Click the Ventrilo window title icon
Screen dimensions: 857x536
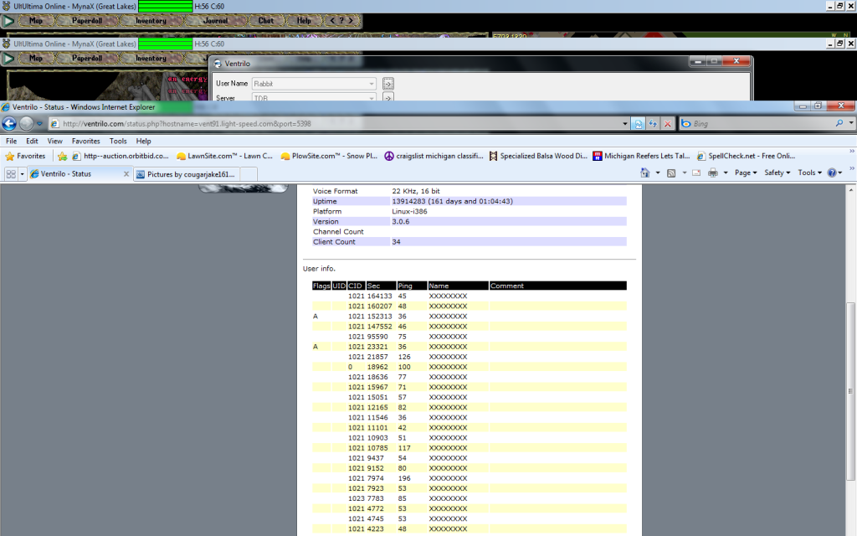pyautogui.click(x=218, y=64)
